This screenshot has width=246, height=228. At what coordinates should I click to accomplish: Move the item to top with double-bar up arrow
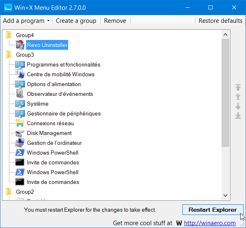click(238, 87)
